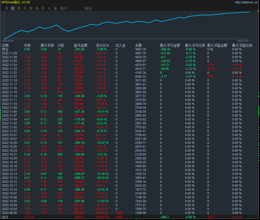Click the 最大浮盈金额 column header
The height and width of the screenshot is (220, 260).
pyautogui.click(x=217, y=45)
